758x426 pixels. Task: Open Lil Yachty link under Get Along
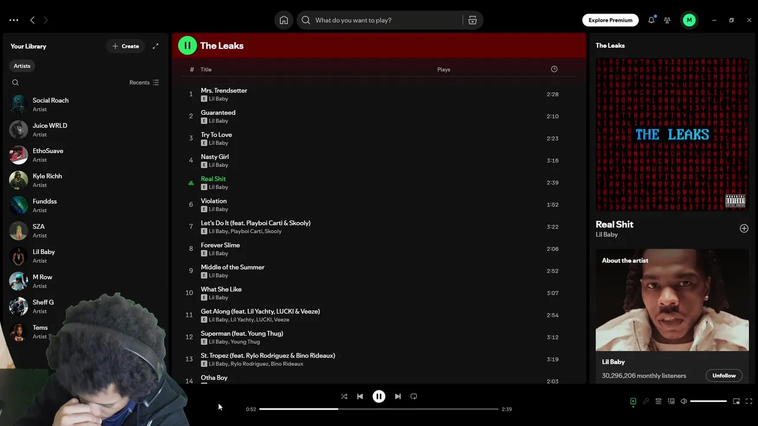(242, 320)
